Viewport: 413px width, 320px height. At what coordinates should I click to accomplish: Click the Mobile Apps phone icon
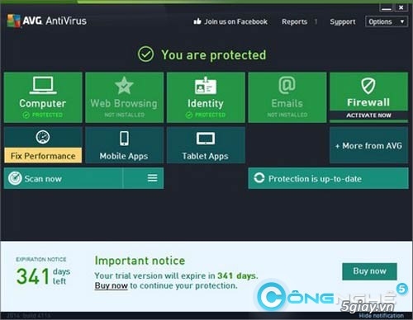click(124, 138)
